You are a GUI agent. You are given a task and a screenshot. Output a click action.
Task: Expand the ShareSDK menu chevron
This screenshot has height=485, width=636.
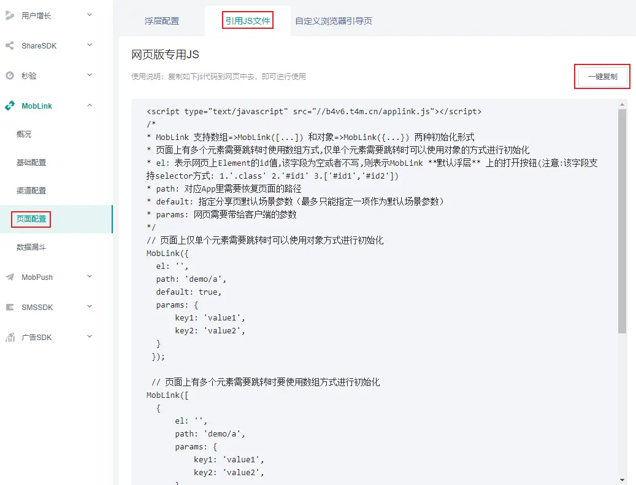pos(90,45)
